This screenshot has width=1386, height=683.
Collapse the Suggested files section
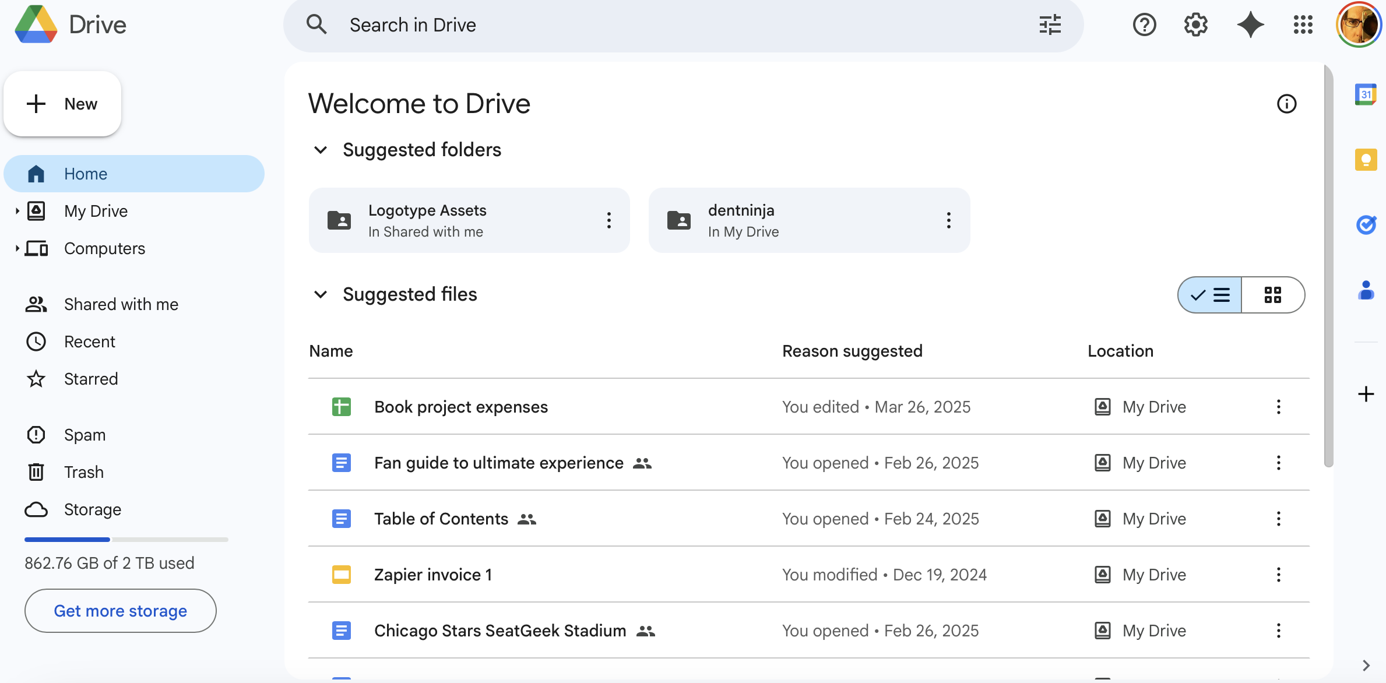coord(321,294)
